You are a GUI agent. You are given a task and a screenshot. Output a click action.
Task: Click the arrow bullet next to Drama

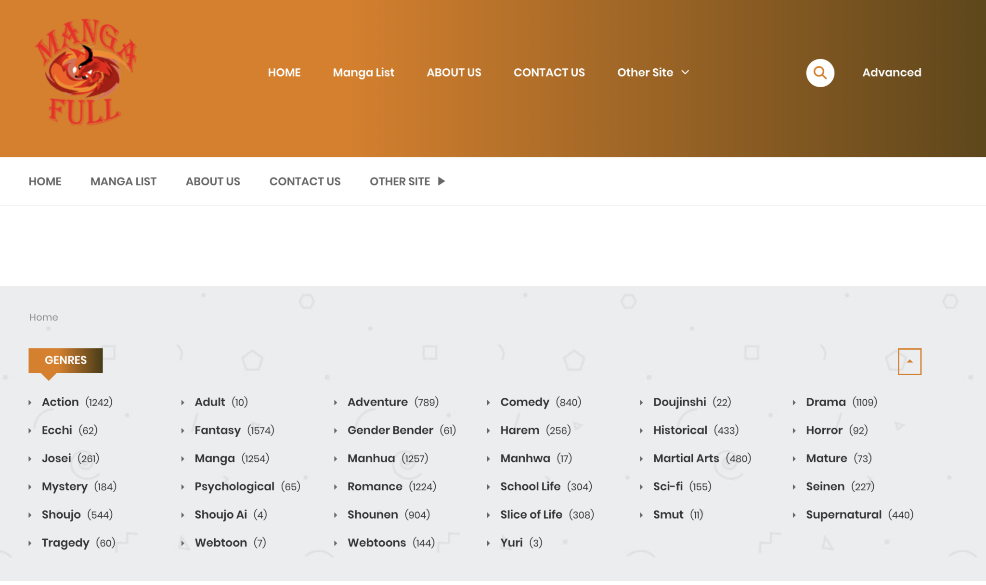(x=794, y=403)
